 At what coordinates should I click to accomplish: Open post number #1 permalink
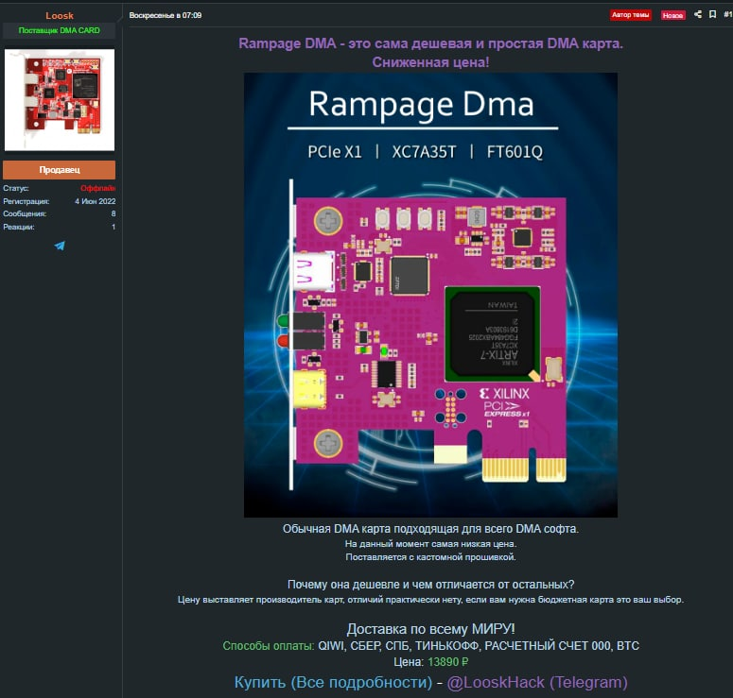(728, 14)
